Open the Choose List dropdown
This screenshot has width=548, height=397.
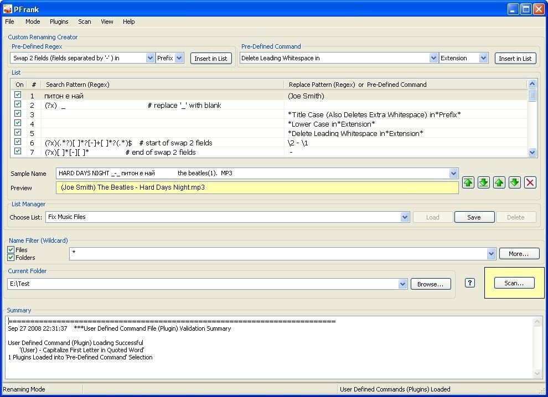[405, 217]
